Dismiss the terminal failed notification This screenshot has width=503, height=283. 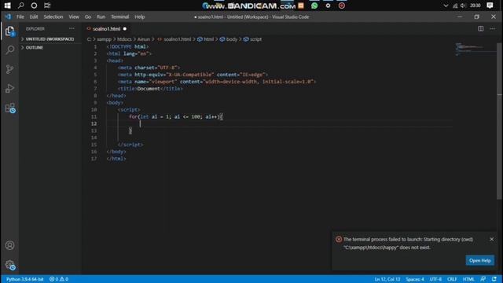pyautogui.click(x=492, y=239)
